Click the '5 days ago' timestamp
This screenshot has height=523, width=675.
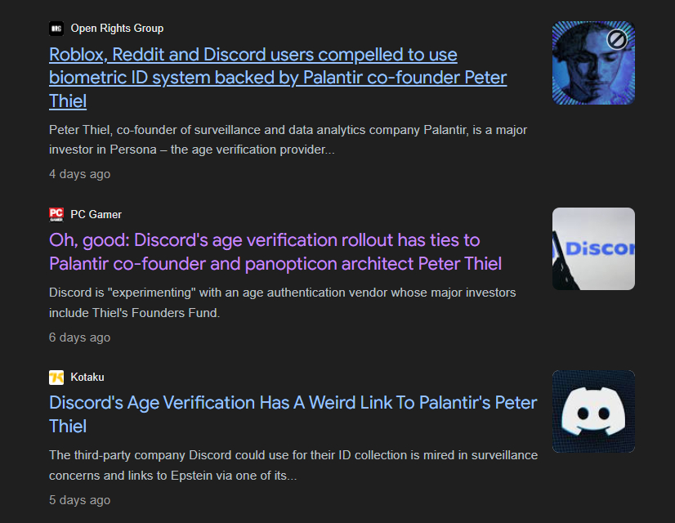tap(79, 500)
